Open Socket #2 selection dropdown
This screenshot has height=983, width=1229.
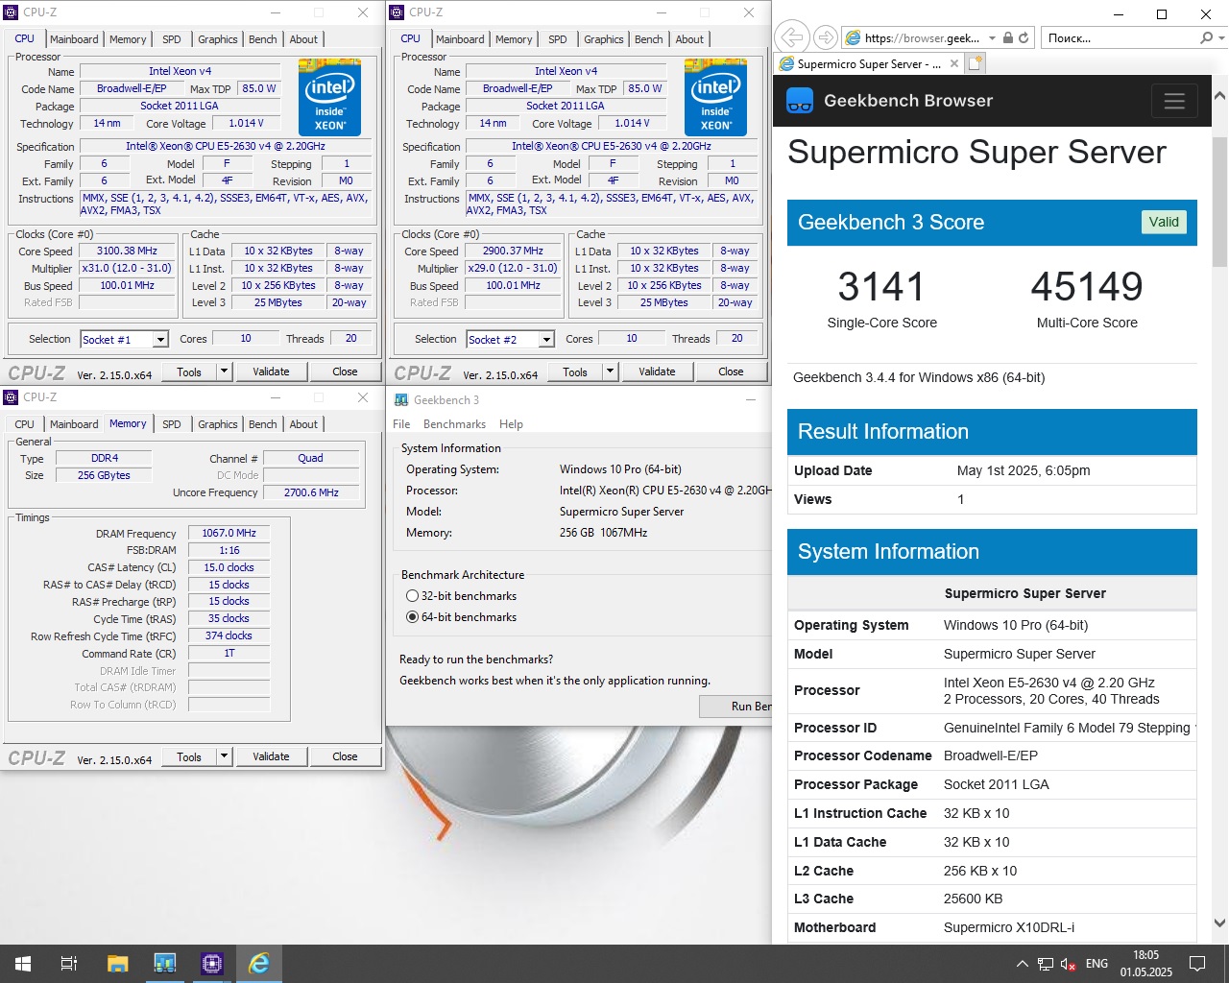click(x=546, y=339)
